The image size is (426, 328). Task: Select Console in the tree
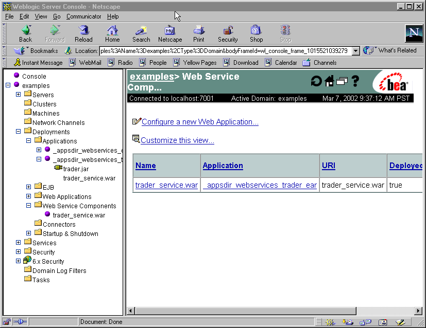click(34, 77)
